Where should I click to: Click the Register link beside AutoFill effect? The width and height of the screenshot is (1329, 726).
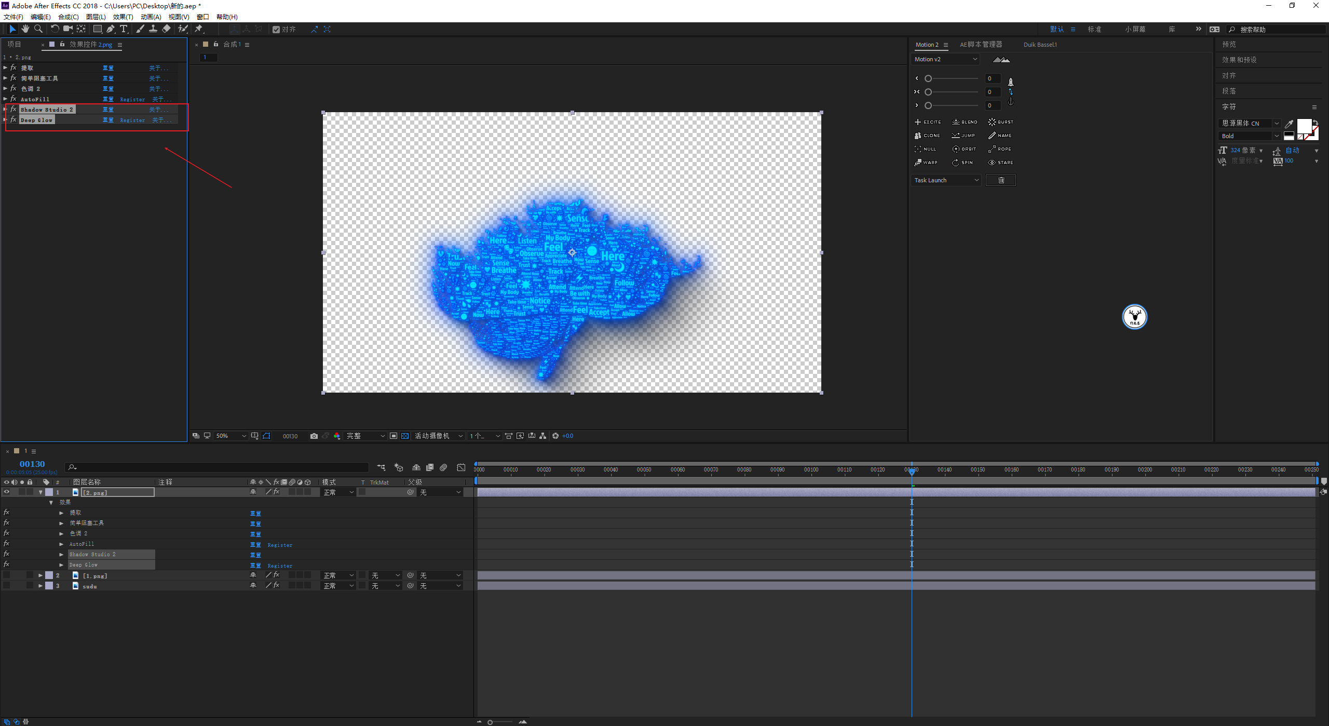132,99
